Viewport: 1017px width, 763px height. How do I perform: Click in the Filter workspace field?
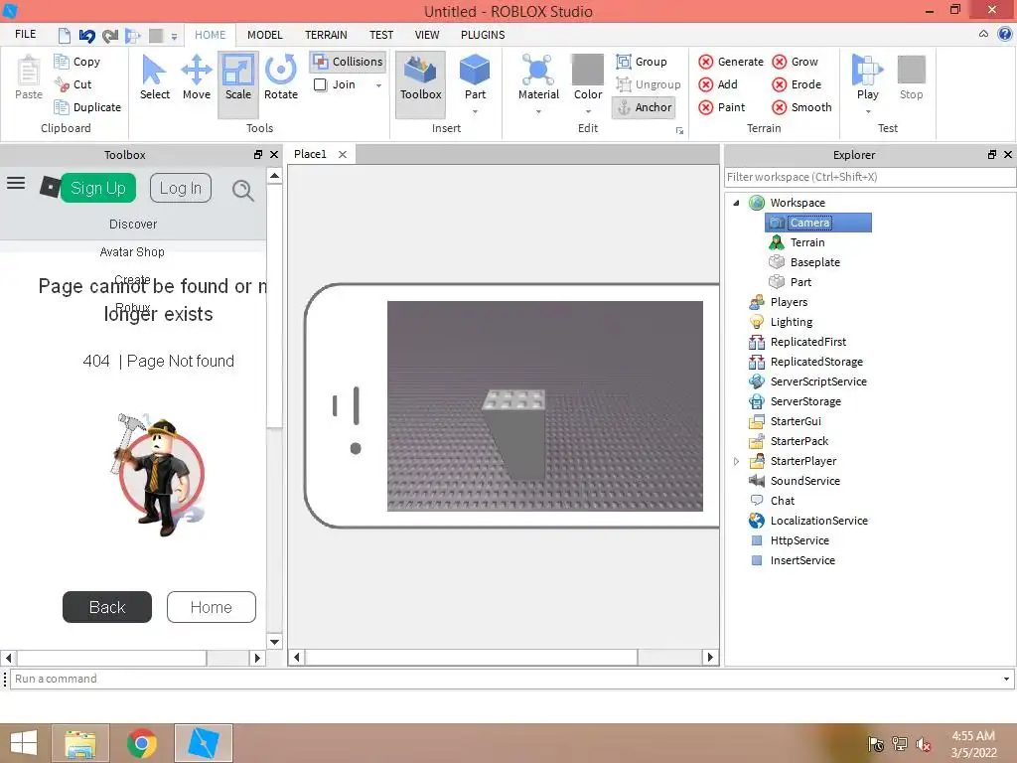(x=869, y=177)
